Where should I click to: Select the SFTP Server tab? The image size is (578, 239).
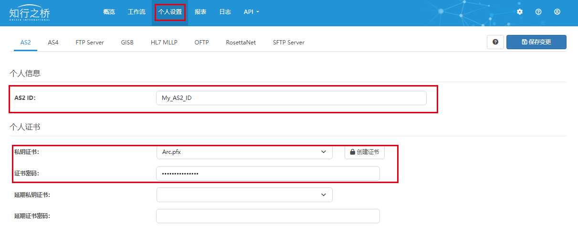pyautogui.click(x=288, y=43)
